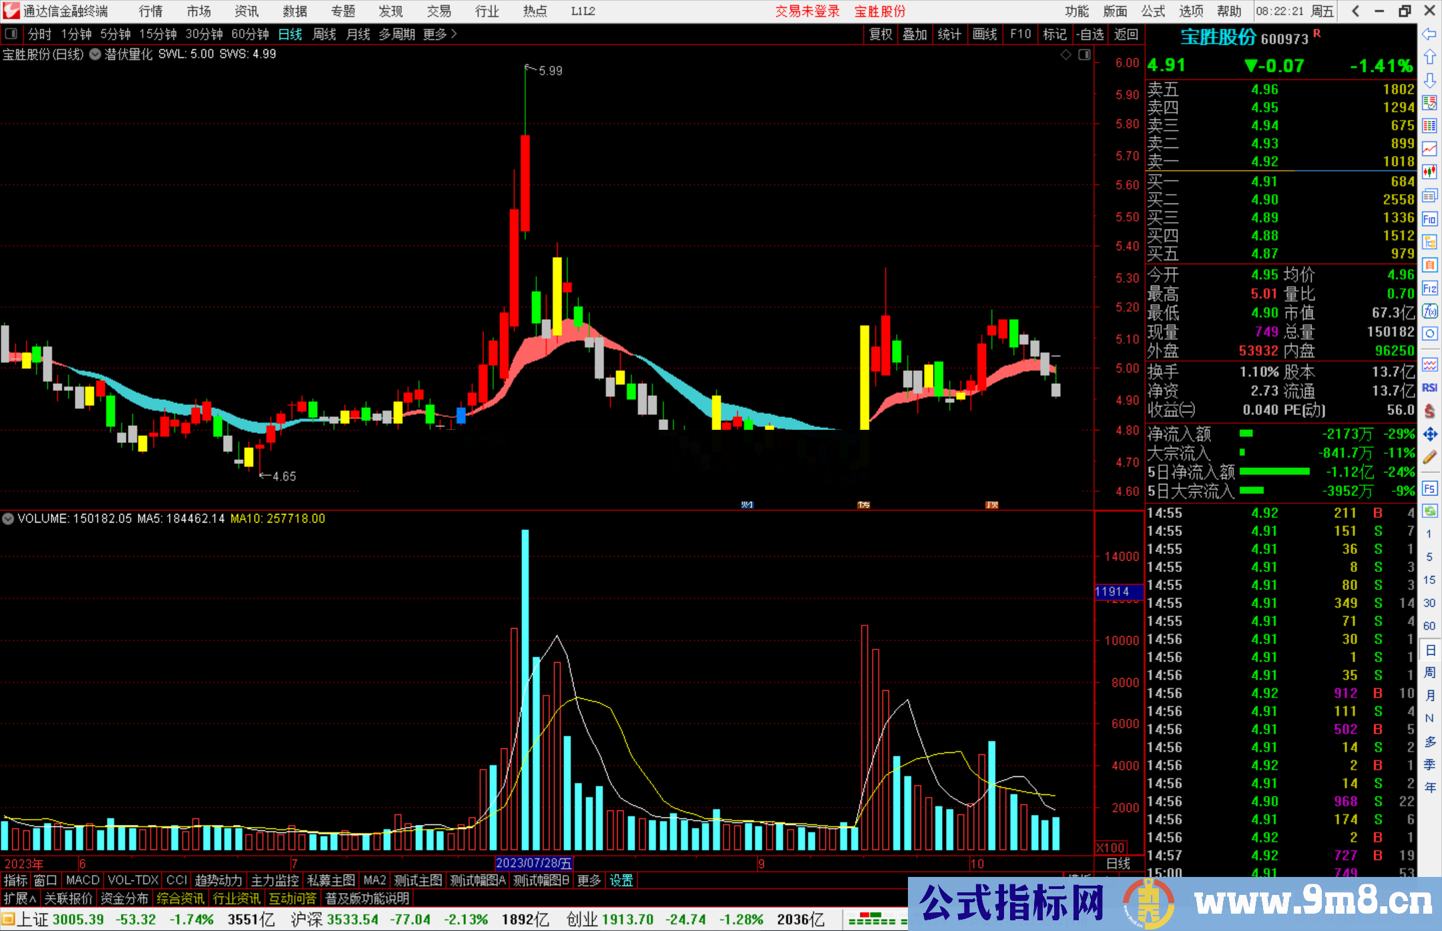Open the 行情 menu
This screenshot has width=1442, height=931.
coord(151,11)
